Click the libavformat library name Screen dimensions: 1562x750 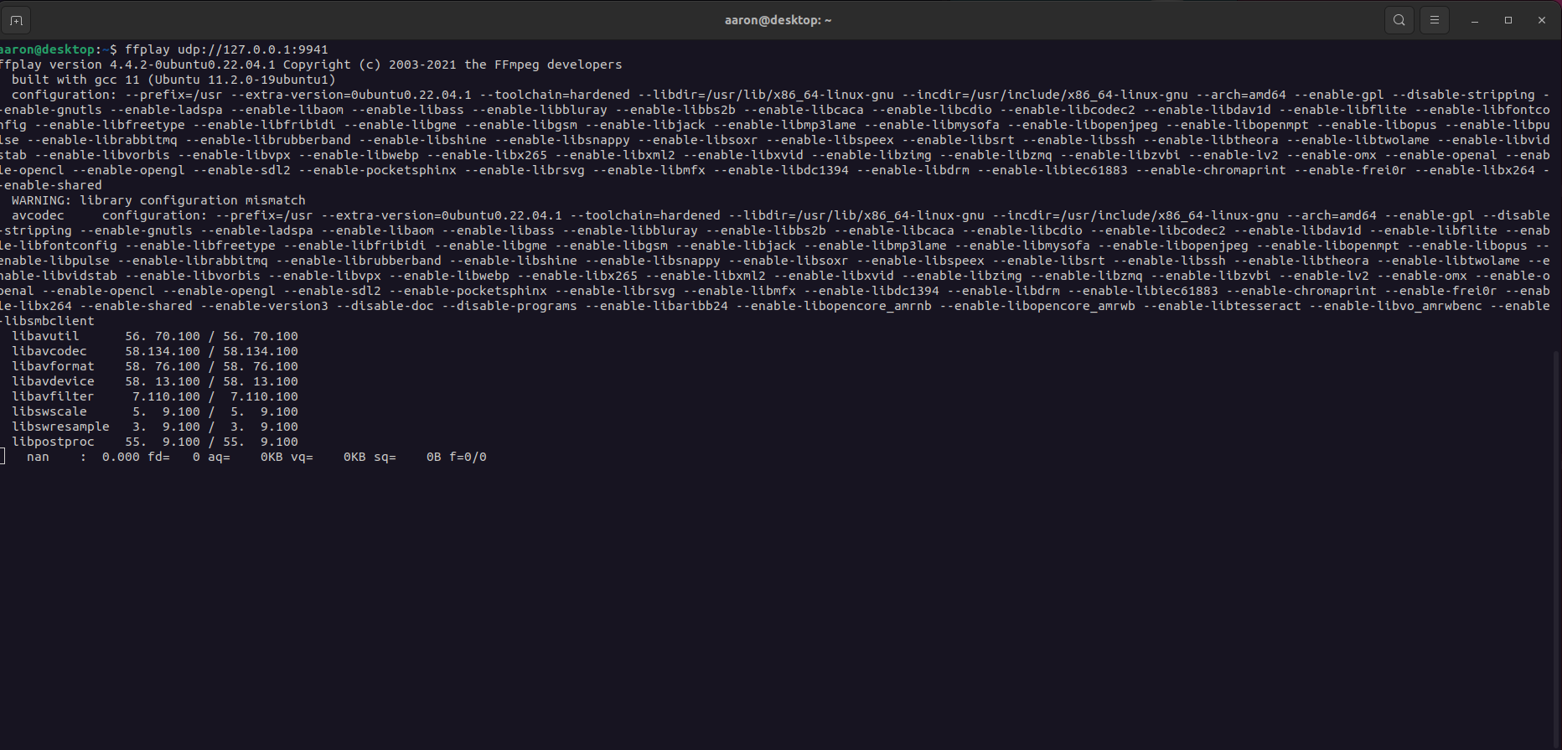pos(53,366)
